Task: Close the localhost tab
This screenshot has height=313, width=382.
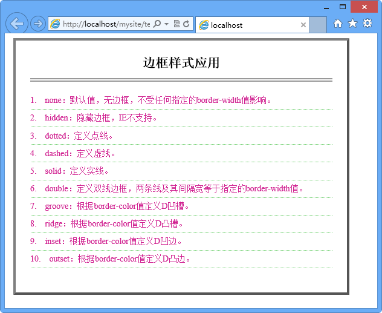Action: coord(303,25)
